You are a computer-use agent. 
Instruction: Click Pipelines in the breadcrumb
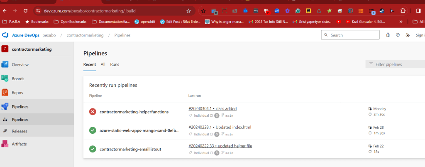pyautogui.click(x=122, y=35)
